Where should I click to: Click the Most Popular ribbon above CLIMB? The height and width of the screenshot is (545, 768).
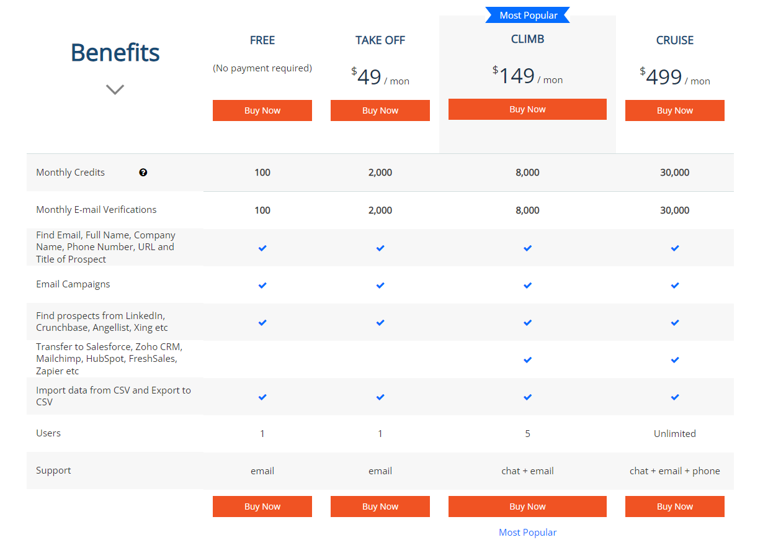coord(527,15)
